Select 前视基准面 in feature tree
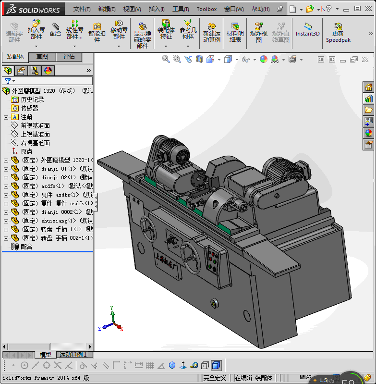This screenshot has height=384, width=376. [35, 125]
